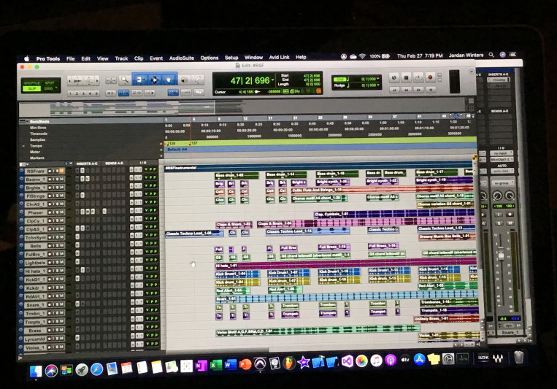Open the Clip menu

click(139, 58)
